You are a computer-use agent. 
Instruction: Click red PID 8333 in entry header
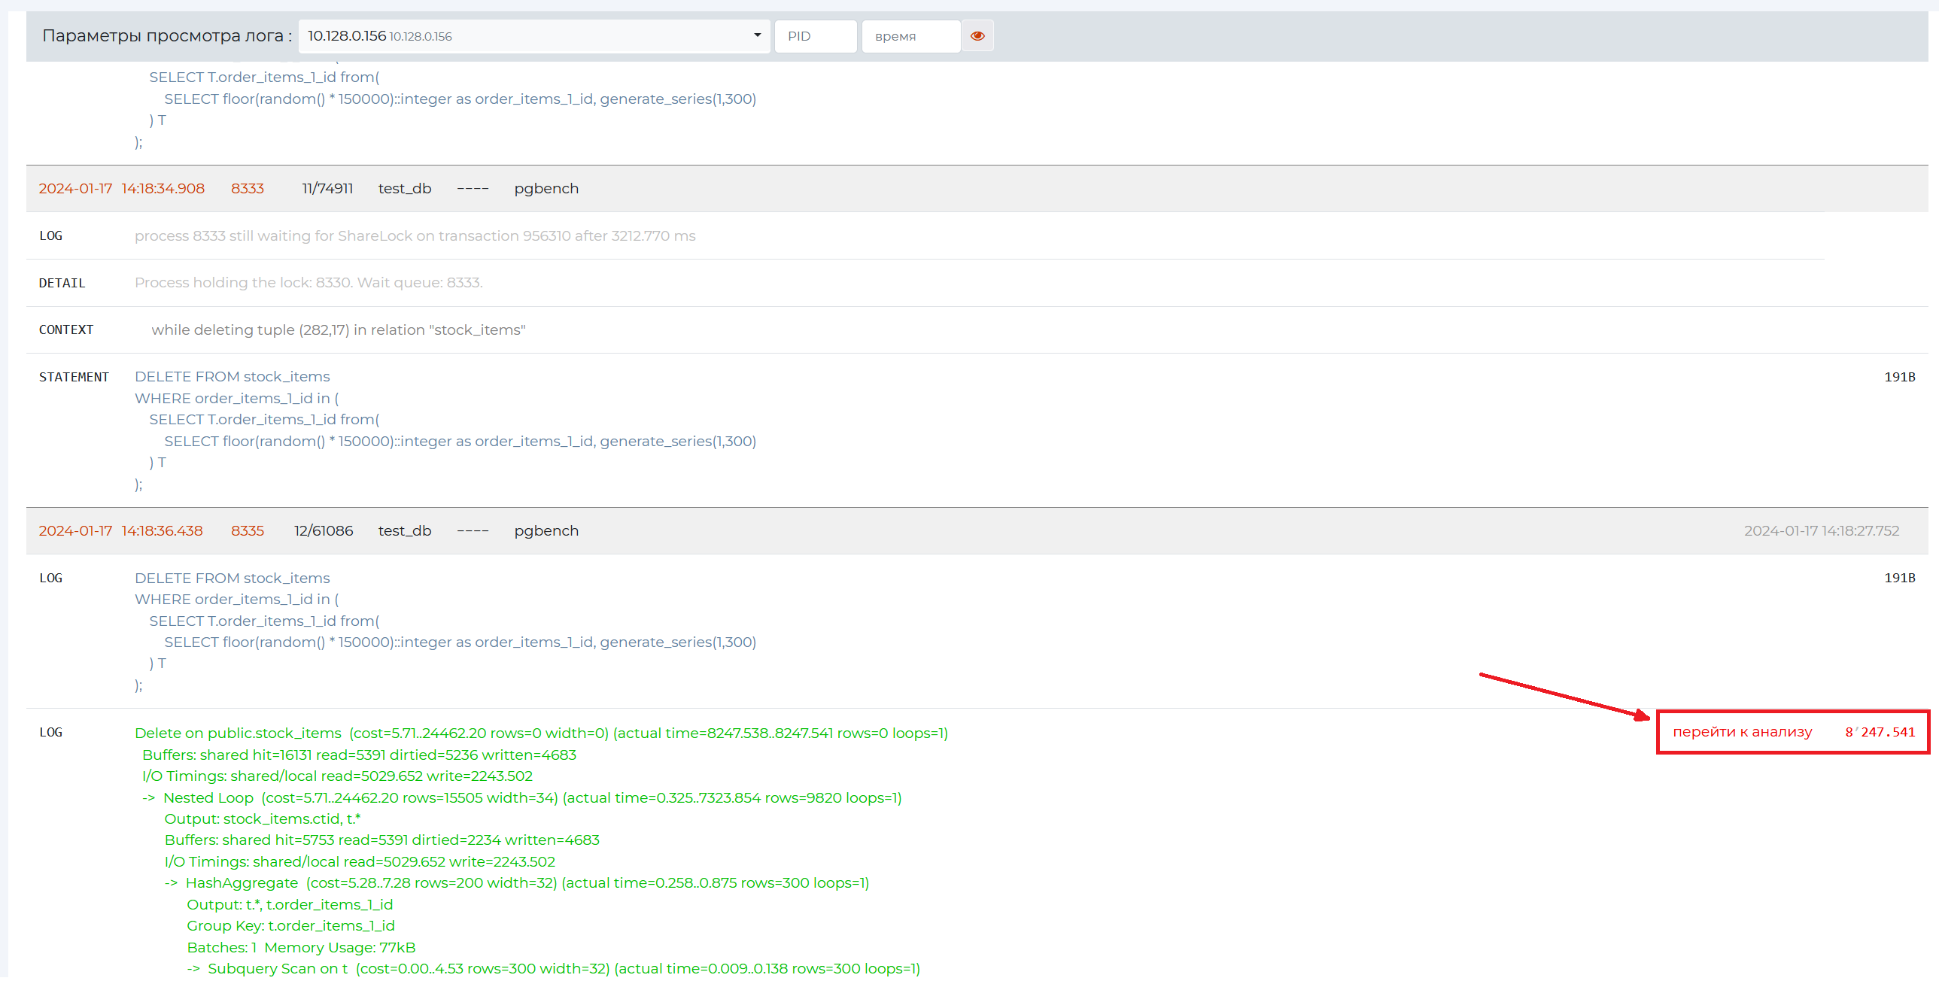pos(247,188)
